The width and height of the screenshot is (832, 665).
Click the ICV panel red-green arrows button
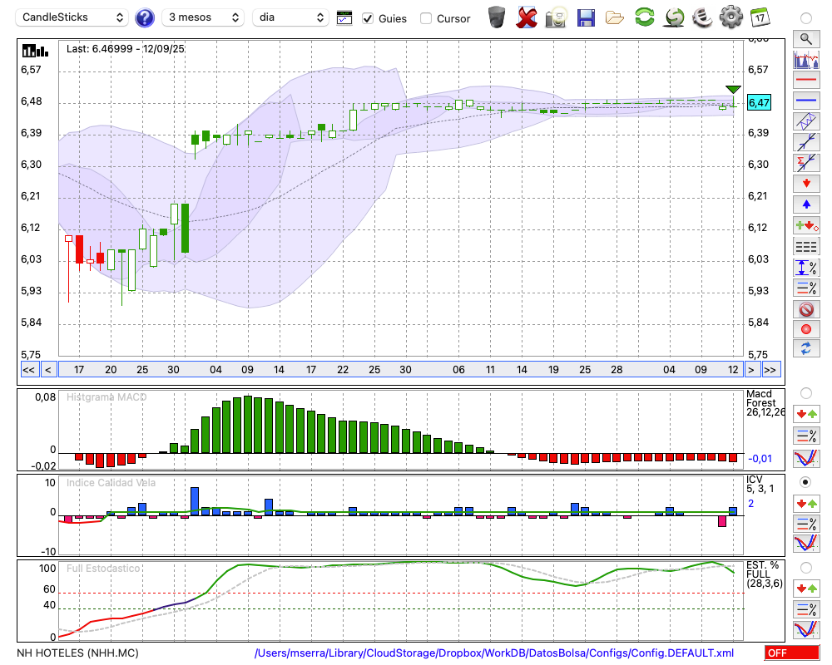tap(806, 503)
